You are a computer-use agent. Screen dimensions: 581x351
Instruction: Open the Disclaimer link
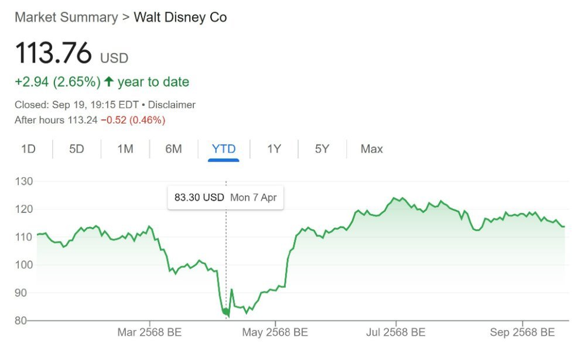[170, 104]
